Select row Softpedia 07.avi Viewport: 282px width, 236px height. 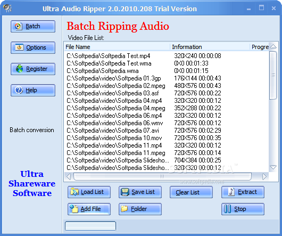pyautogui.click(x=167, y=131)
